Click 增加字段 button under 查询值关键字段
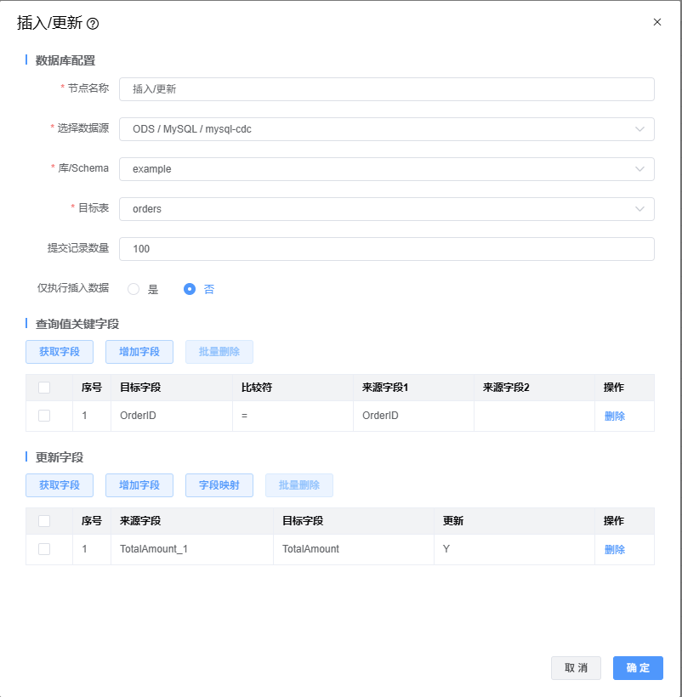 point(139,352)
